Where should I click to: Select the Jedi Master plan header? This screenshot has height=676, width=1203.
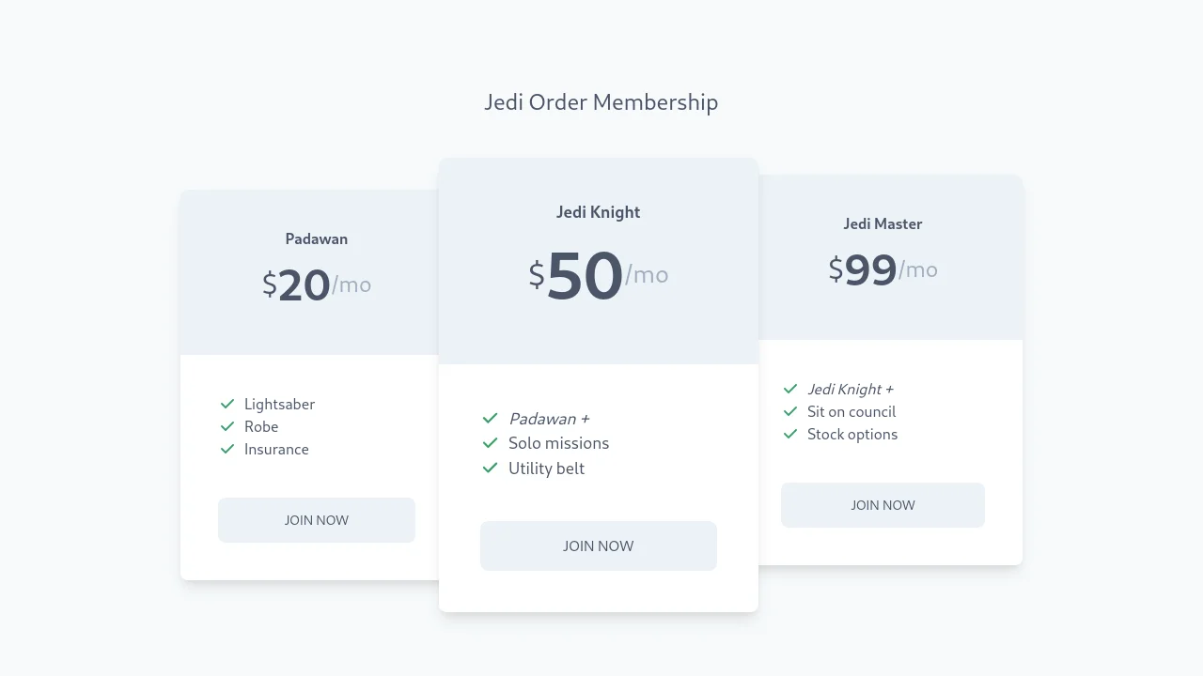pyautogui.click(x=883, y=223)
